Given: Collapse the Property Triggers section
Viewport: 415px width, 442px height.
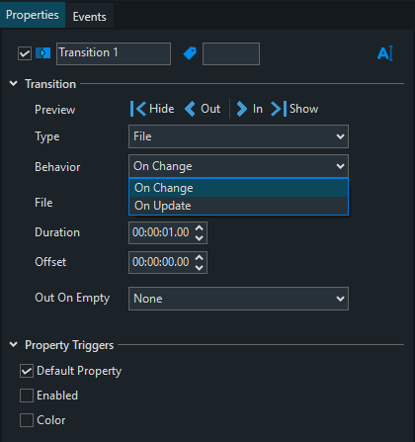Looking at the screenshot, I should (14, 345).
